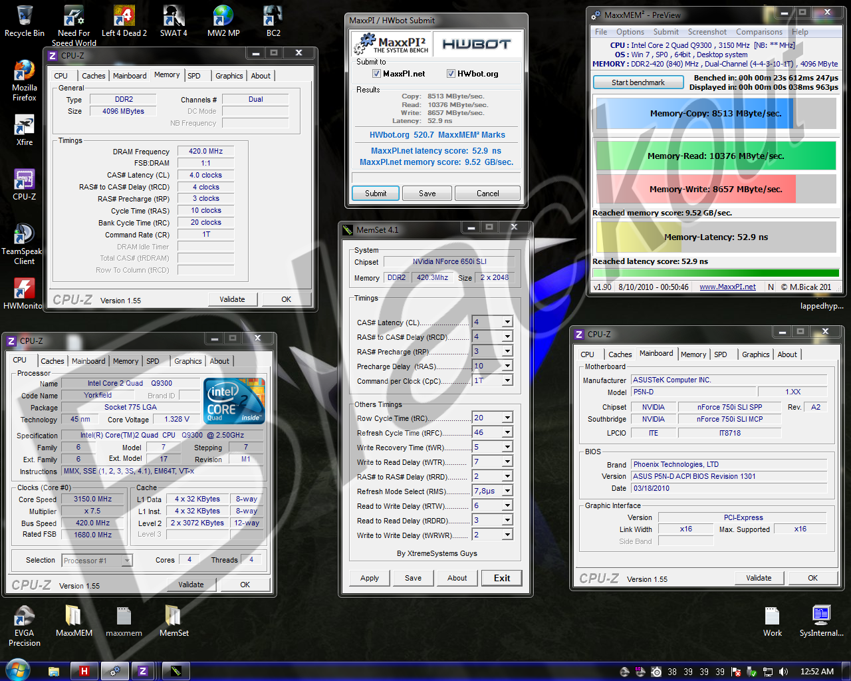The height and width of the screenshot is (681, 851).
Task: Open Precharge Delay tRAS dropdown
Action: point(507,366)
